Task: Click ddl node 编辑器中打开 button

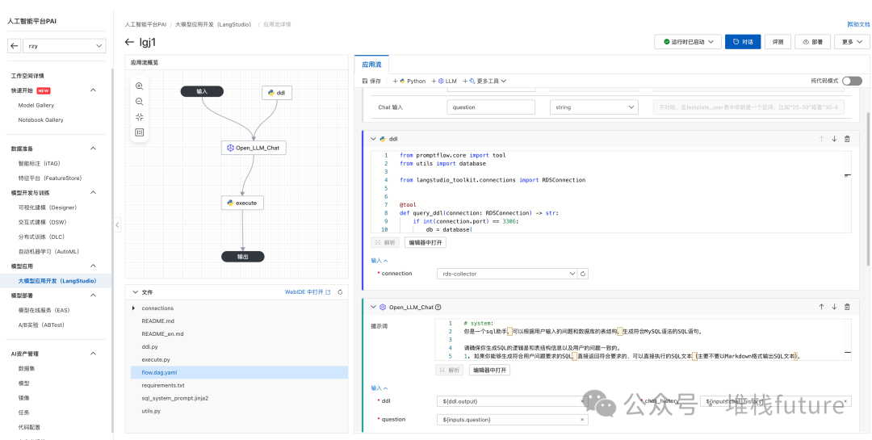Action: click(425, 242)
